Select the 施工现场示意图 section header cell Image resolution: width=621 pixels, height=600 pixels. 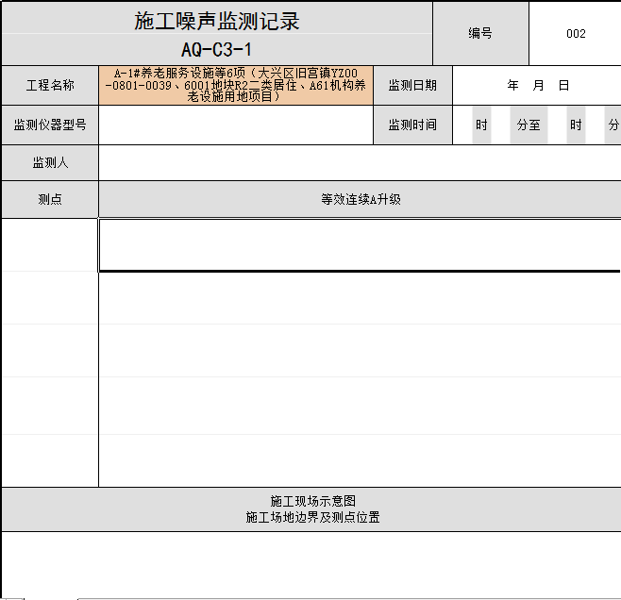[x=311, y=509]
